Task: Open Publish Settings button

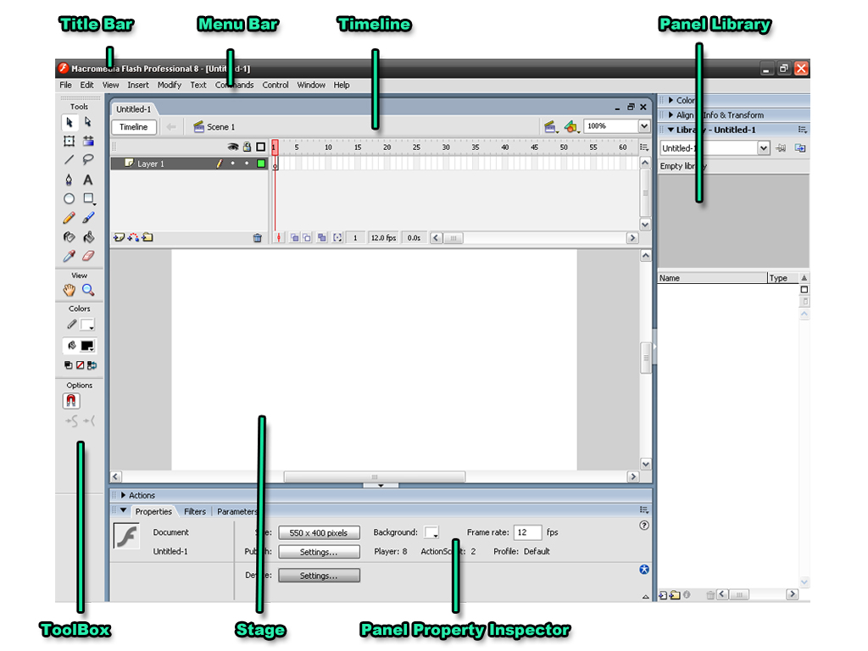Action: tap(319, 552)
